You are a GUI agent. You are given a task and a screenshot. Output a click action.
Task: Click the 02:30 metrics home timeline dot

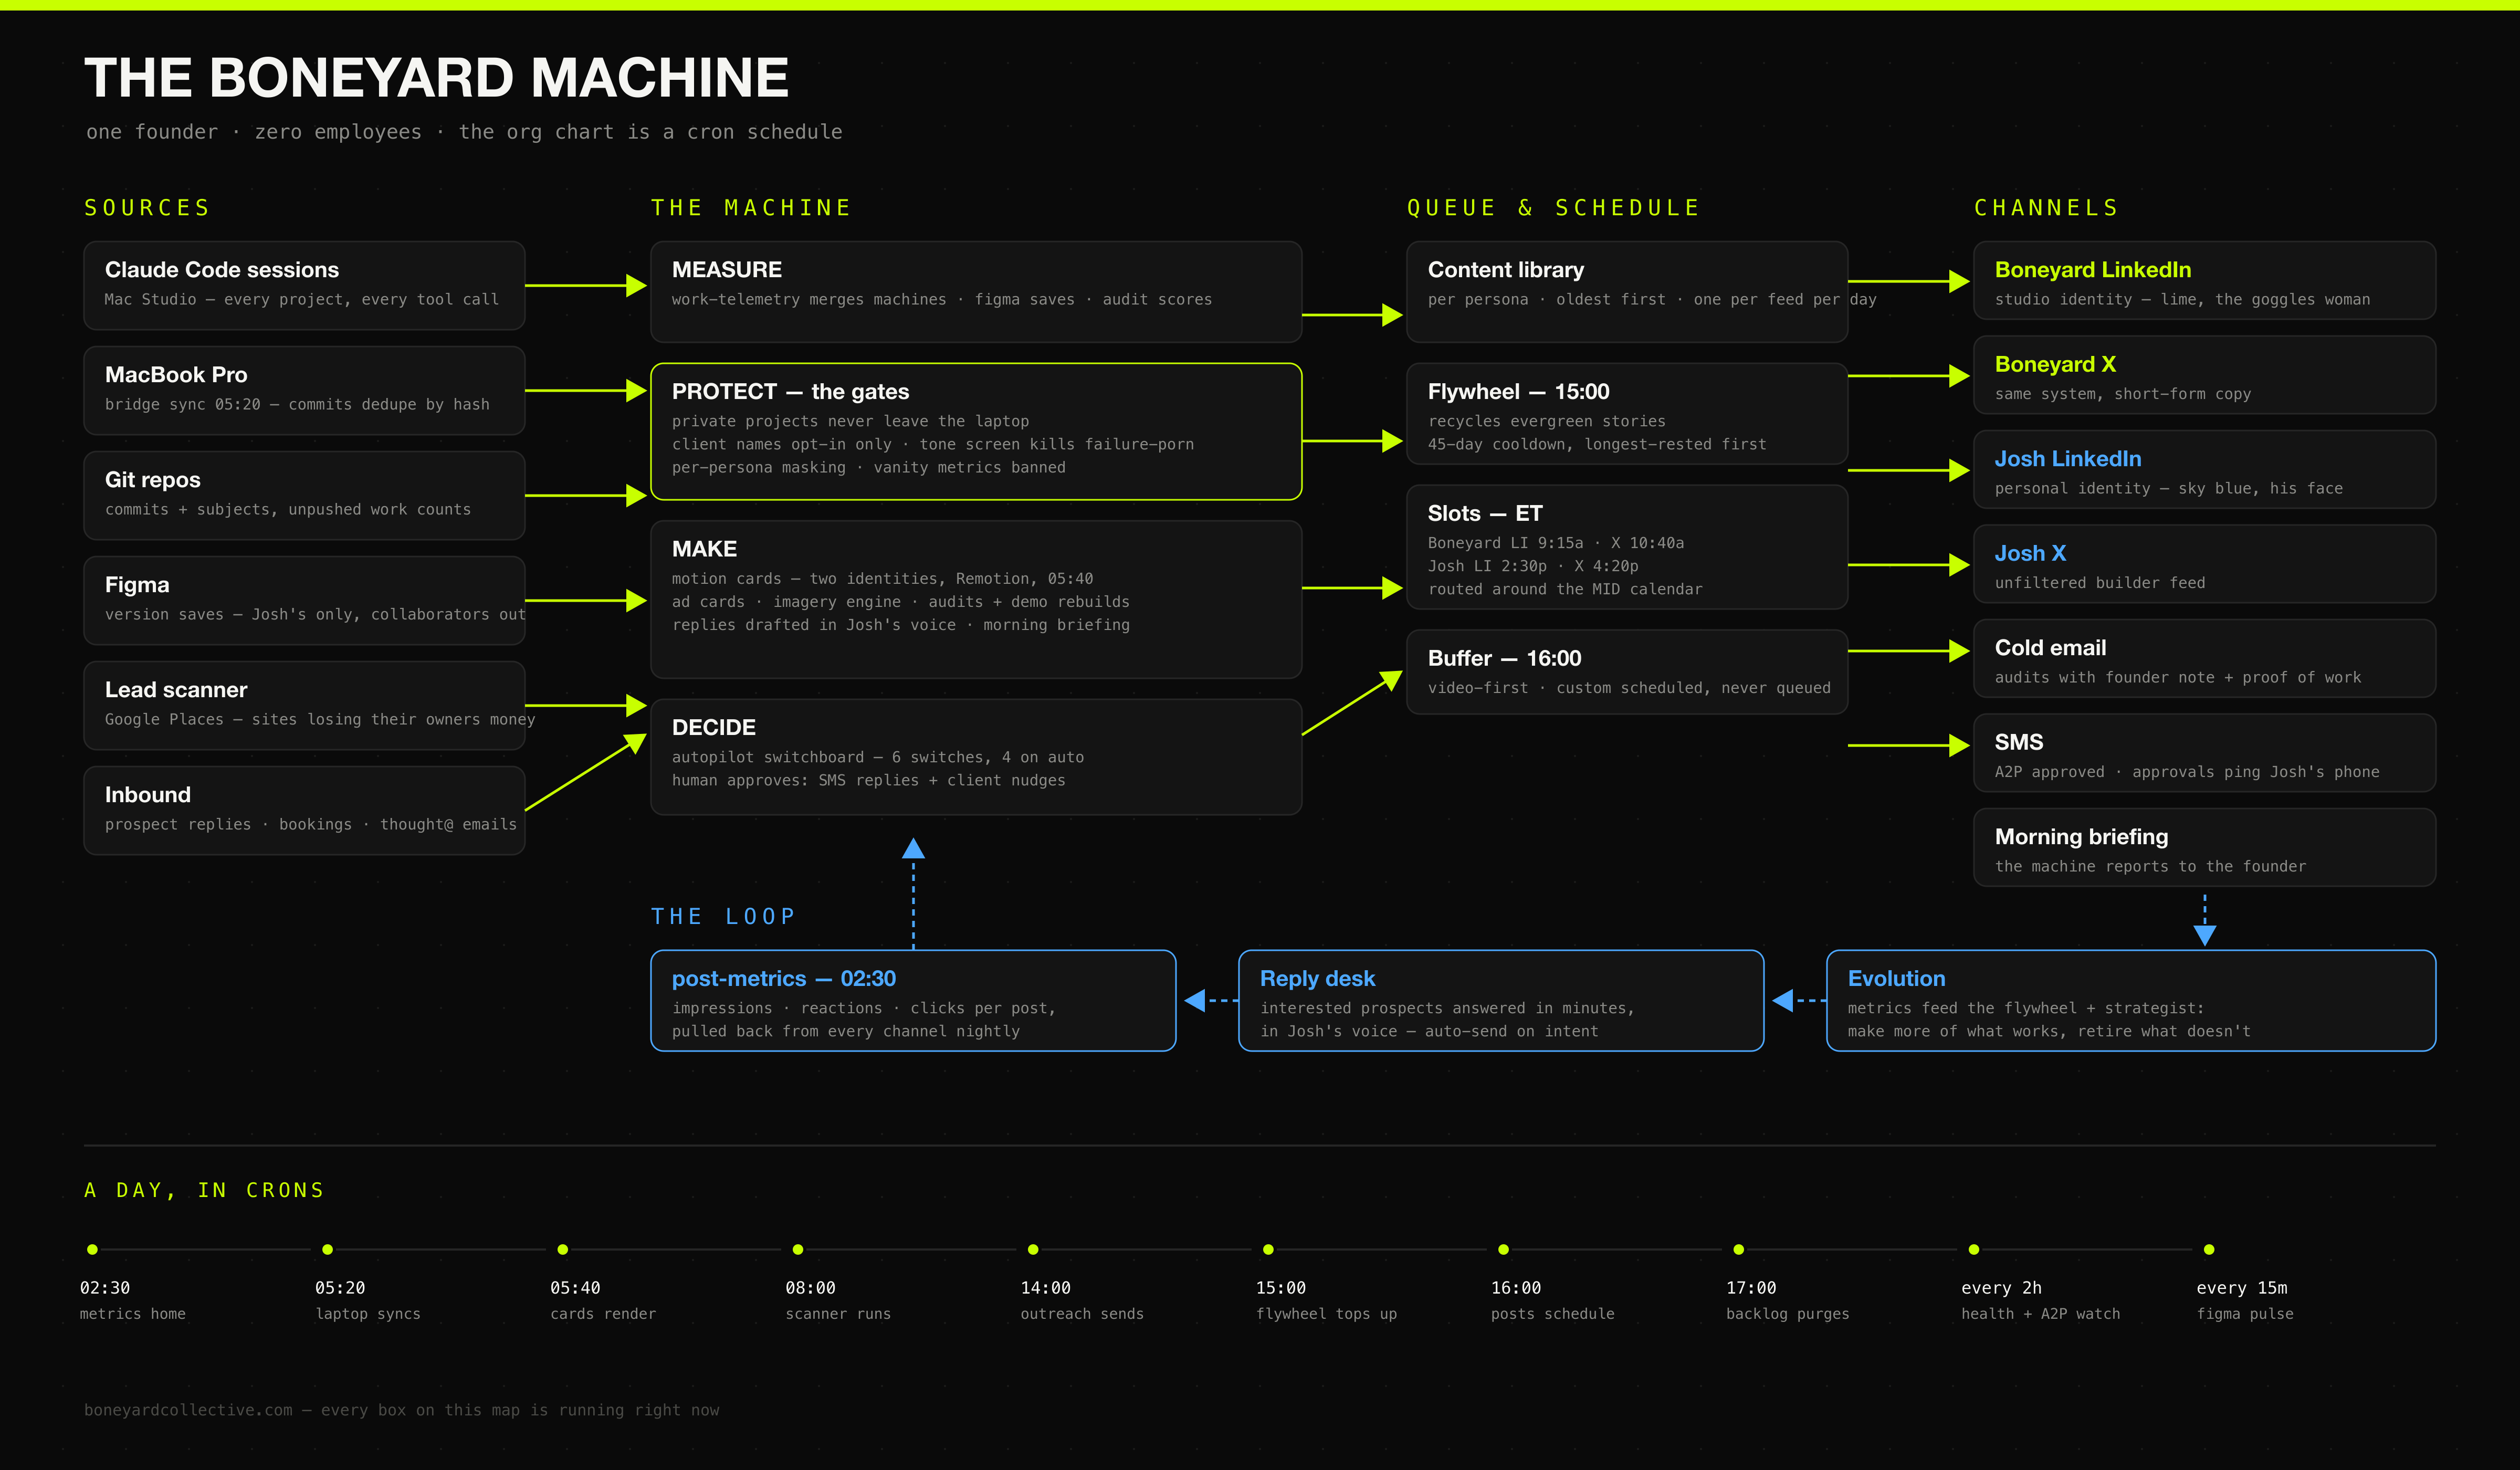coord(92,1249)
